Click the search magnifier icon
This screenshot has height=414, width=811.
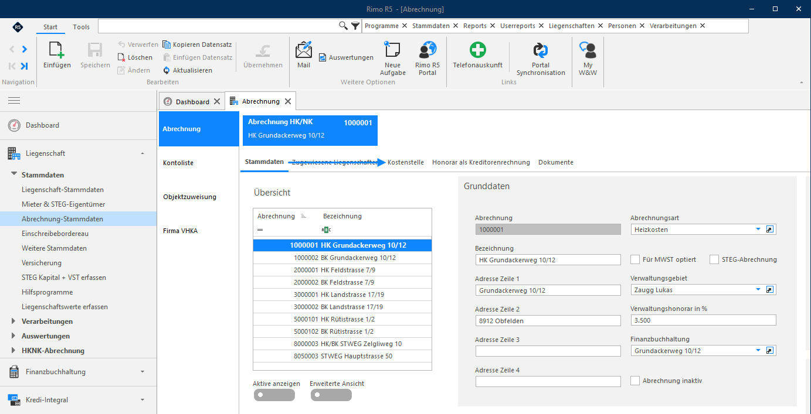point(344,26)
